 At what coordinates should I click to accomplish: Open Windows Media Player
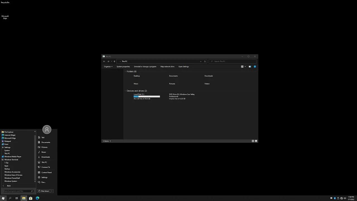click(x=13, y=157)
